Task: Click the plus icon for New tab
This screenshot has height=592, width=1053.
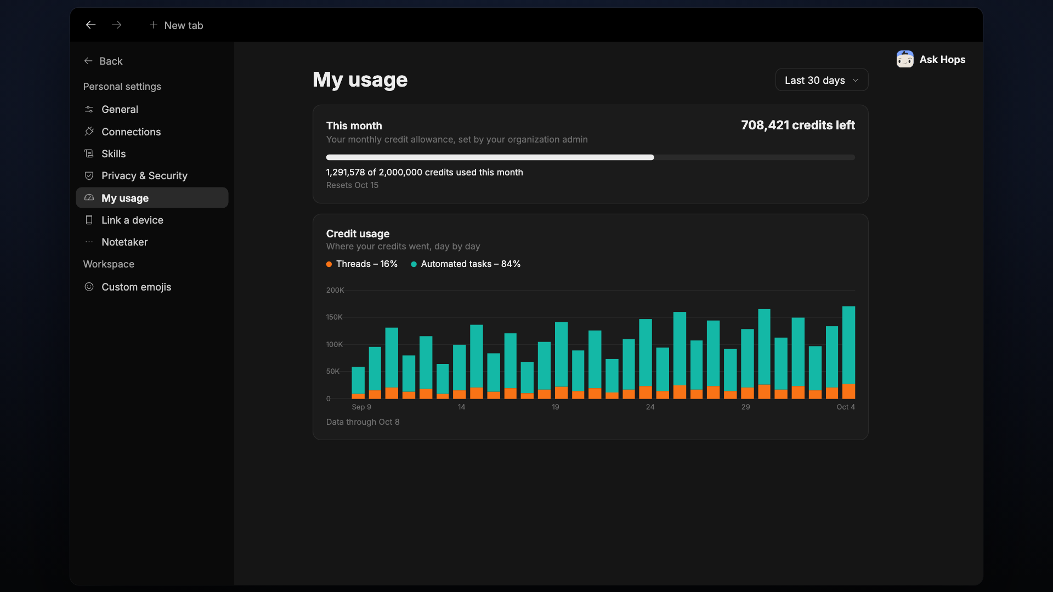Action: tap(154, 25)
